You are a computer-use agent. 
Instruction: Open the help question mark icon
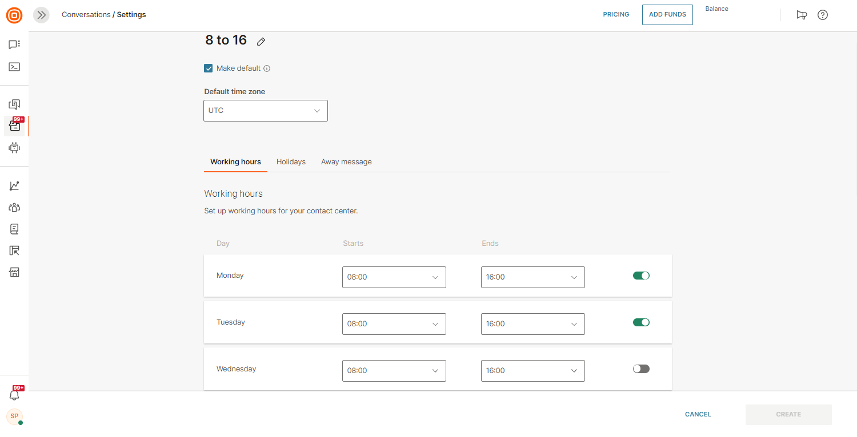click(x=822, y=15)
